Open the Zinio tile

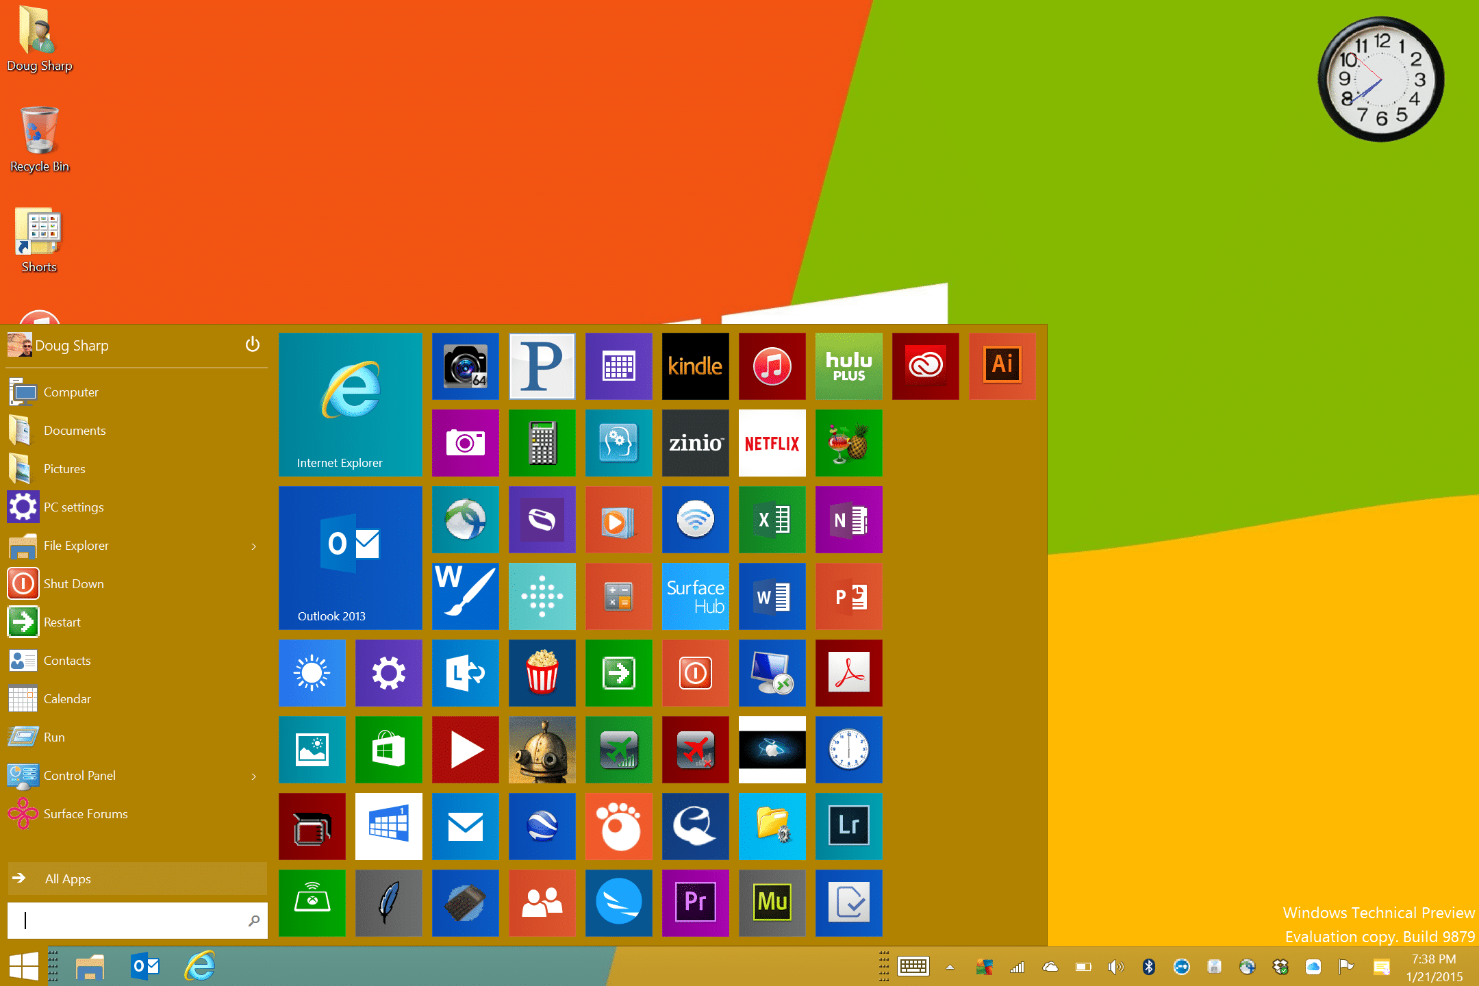695,443
